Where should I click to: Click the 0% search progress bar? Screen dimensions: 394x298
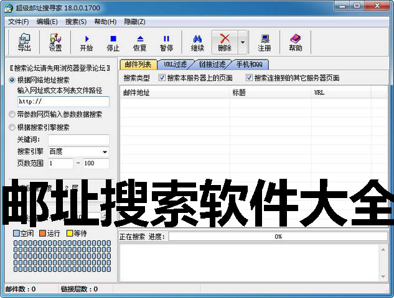click(x=278, y=237)
